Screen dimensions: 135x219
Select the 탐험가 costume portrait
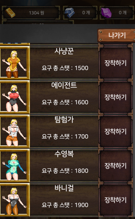(x=14, y=131)
